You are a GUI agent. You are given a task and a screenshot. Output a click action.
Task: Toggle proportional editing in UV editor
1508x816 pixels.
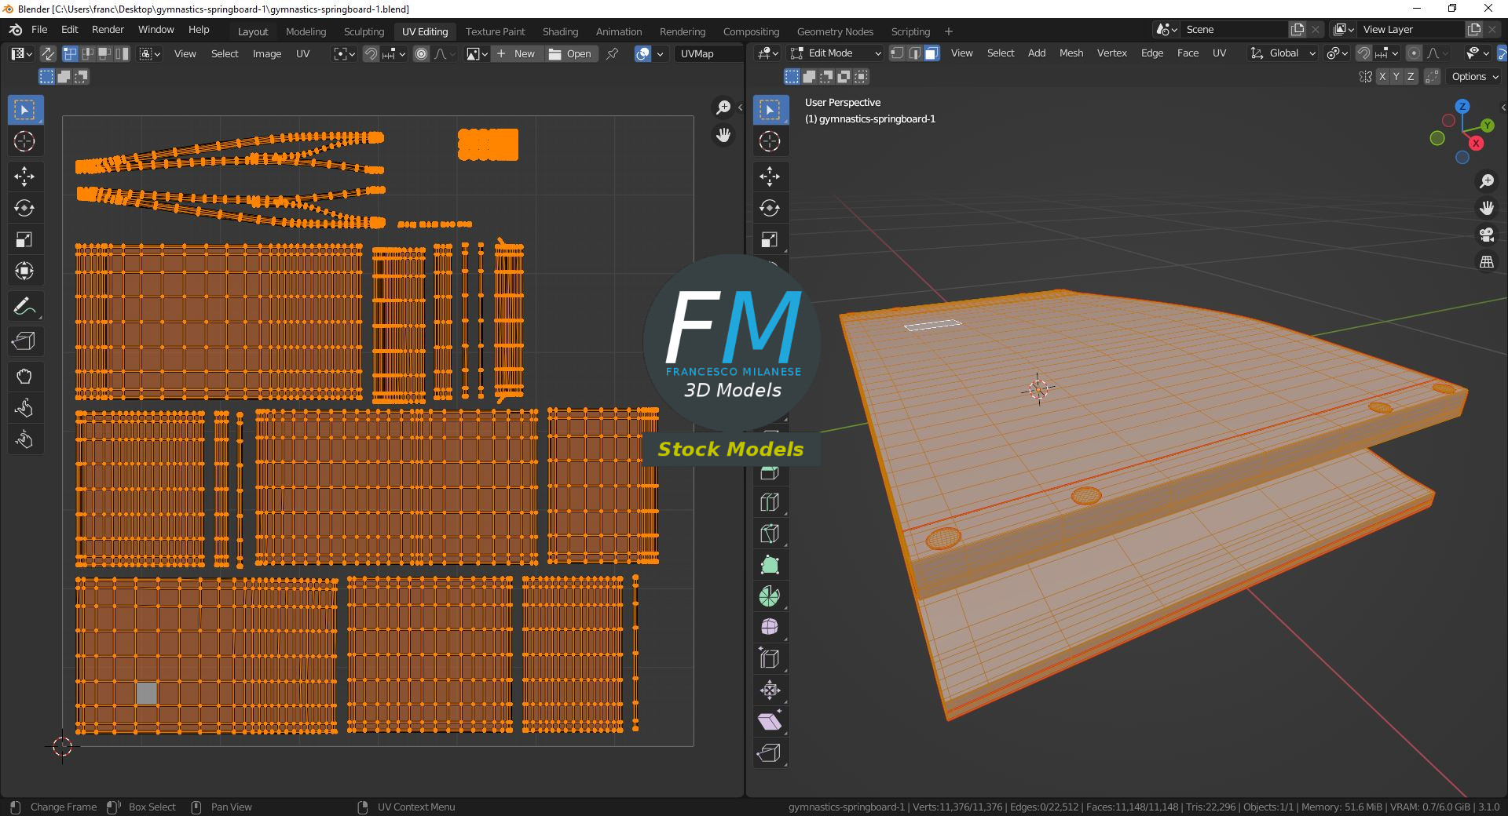point(422,53)
